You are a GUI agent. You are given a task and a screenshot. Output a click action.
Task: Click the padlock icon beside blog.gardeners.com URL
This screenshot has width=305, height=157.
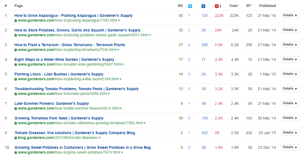coord(16,138)
